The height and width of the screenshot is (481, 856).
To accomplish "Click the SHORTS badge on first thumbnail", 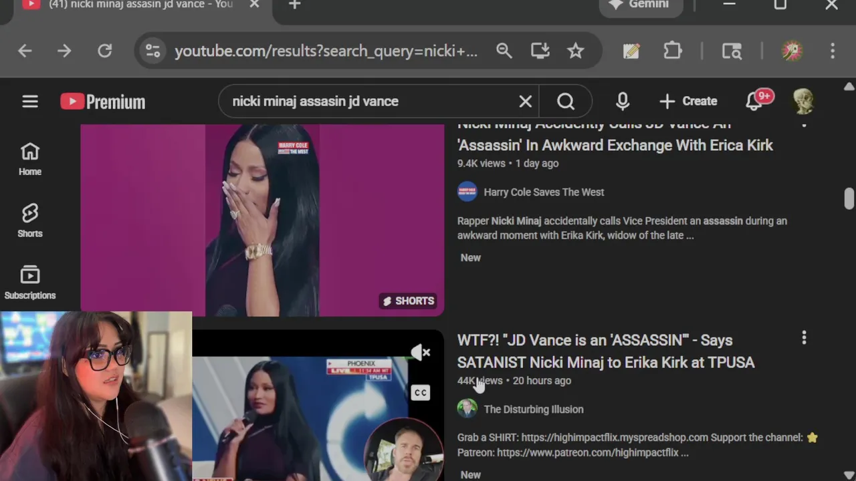I will click(408, 301).
